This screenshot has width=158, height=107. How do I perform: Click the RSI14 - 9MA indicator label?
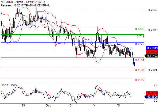coord(9,85)
